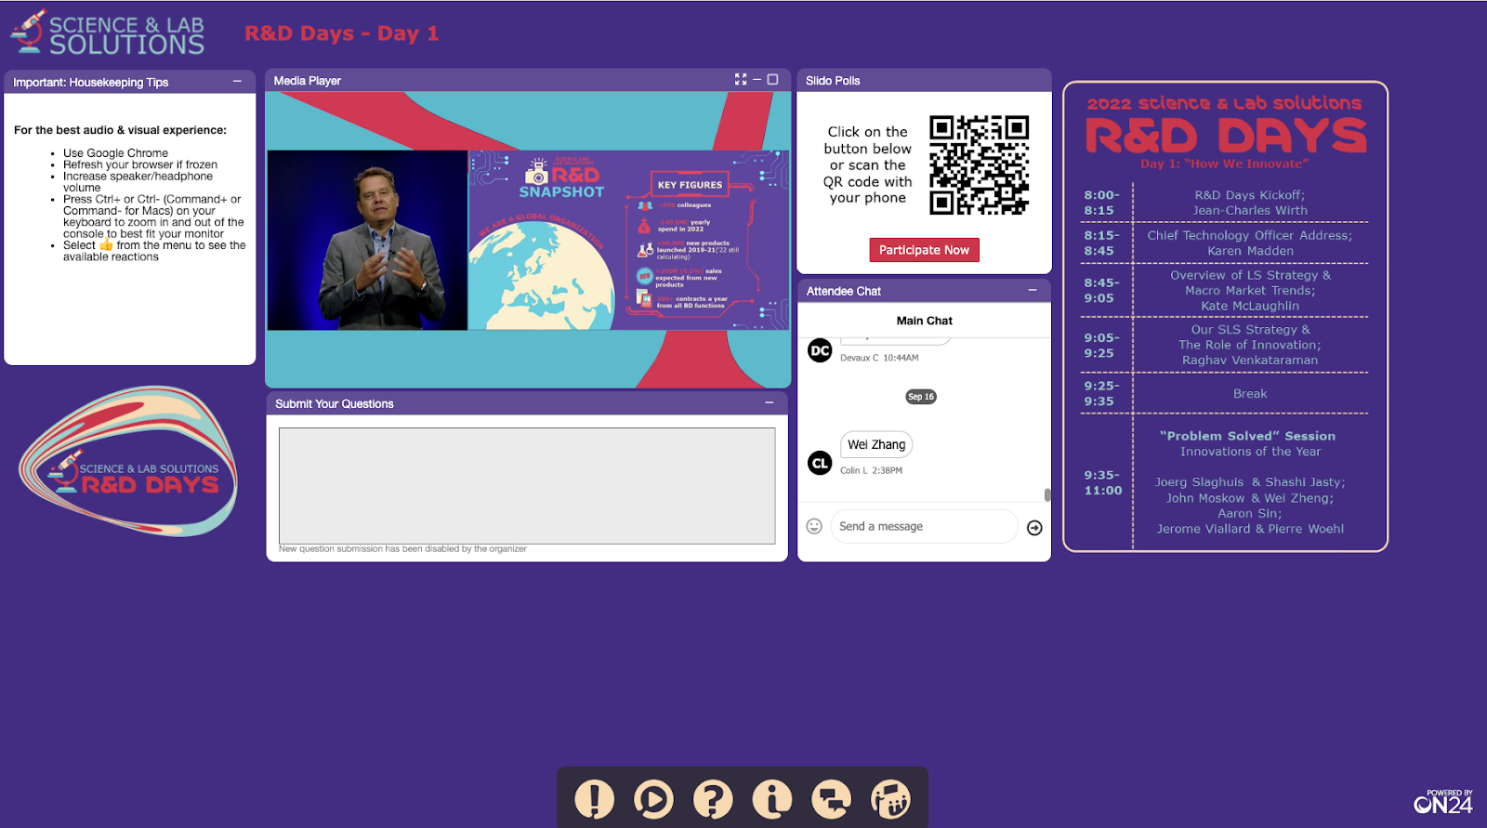Image resolution: width=1487 pixels, height=828 pixels.
Task: Click the Participate Now button
Action: point(924,250)
